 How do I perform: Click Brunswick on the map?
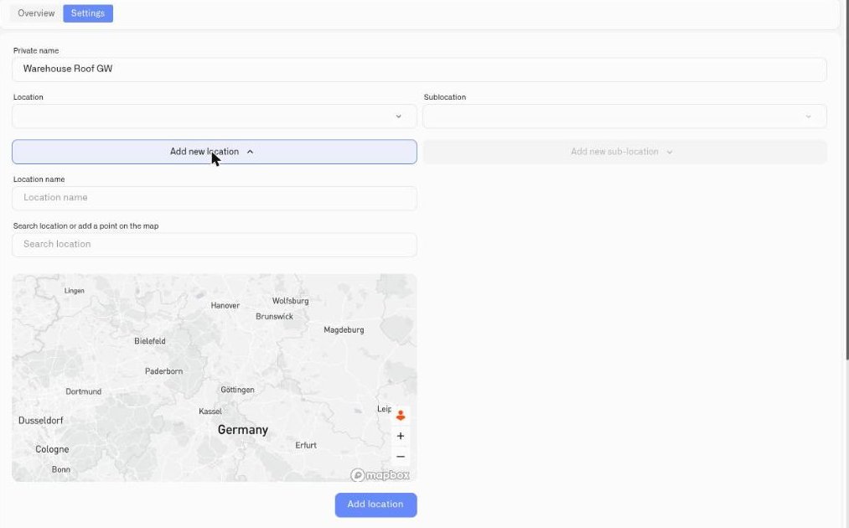275,316
